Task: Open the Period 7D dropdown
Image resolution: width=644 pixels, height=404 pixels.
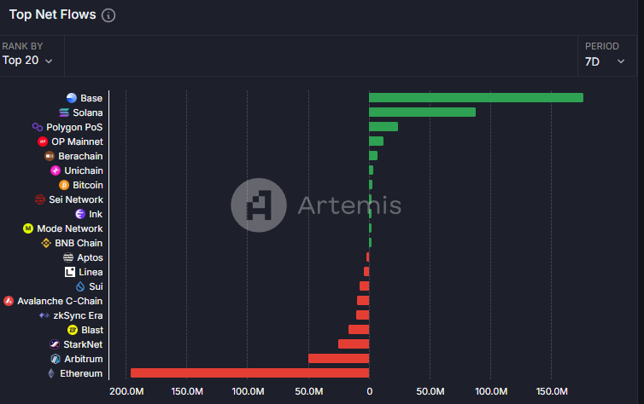Action: coord(605,61)
